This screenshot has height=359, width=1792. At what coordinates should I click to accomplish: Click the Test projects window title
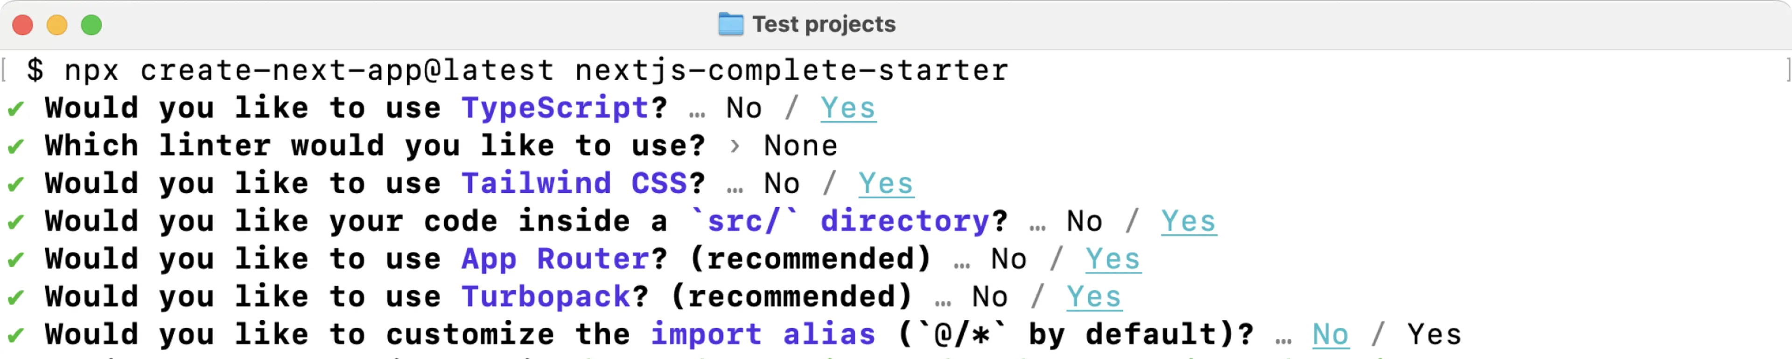824,24
